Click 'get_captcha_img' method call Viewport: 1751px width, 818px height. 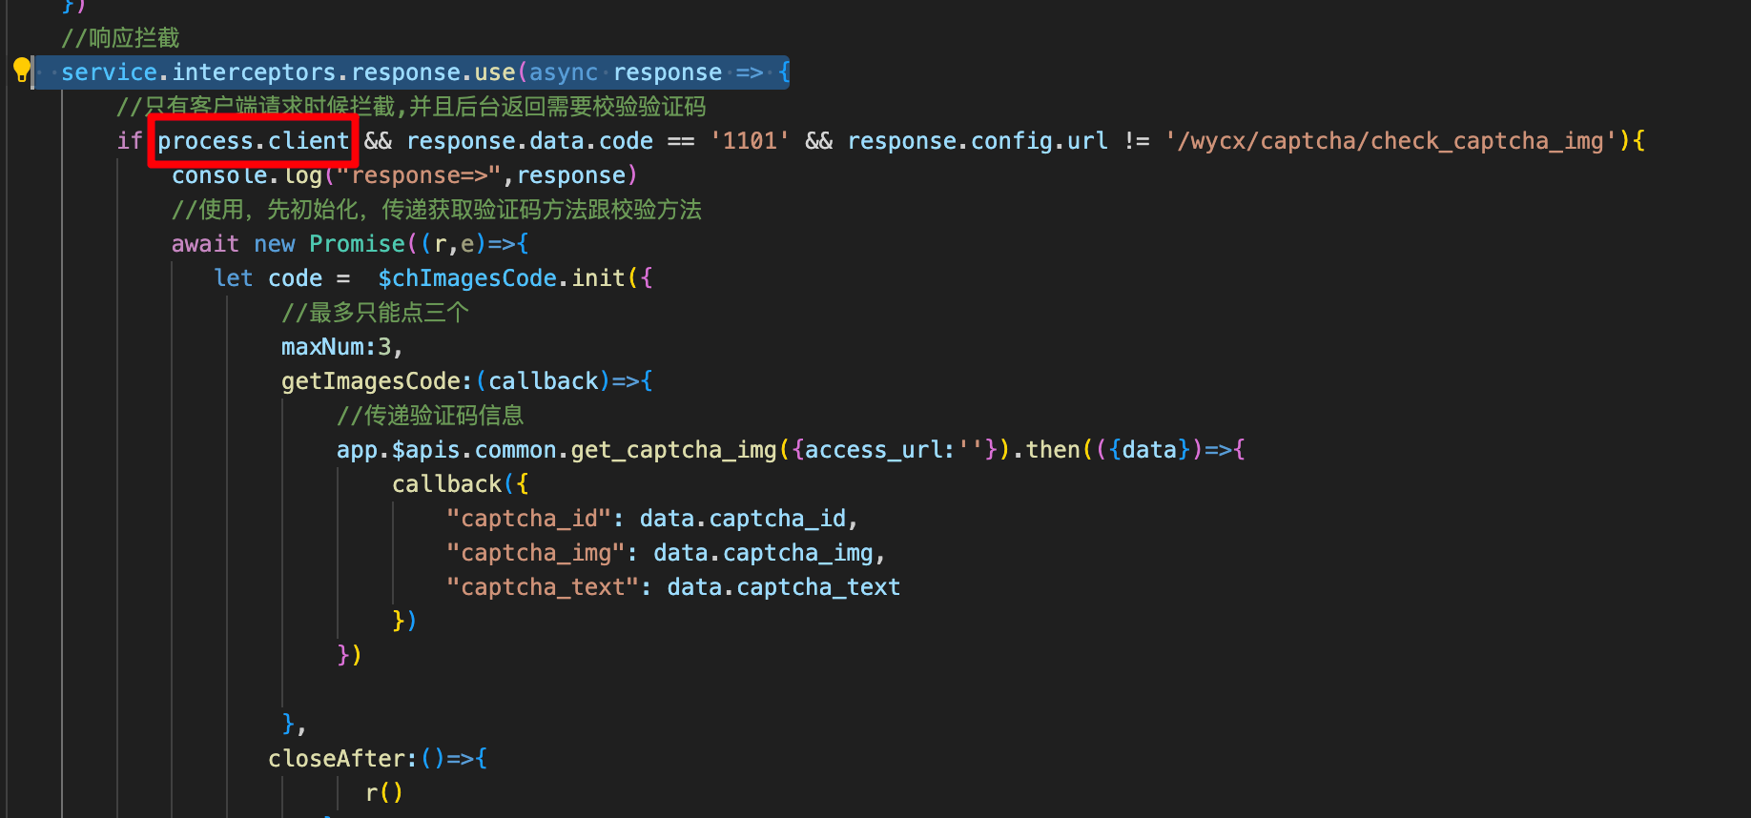(673, 450)
